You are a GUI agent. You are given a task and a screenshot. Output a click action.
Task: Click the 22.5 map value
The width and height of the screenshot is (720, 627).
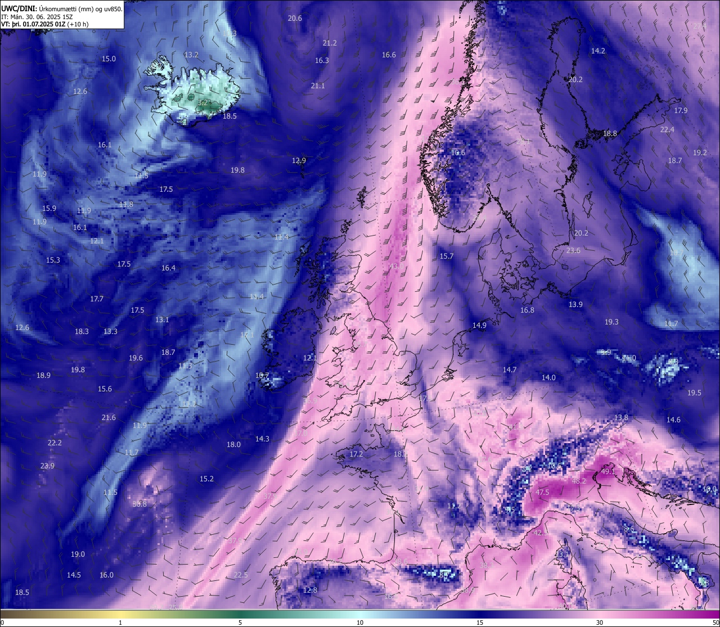pyautogui.click(x=241, y=575)
